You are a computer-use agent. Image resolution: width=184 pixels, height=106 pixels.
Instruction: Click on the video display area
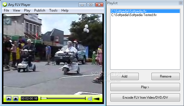[x=53, y=54]
